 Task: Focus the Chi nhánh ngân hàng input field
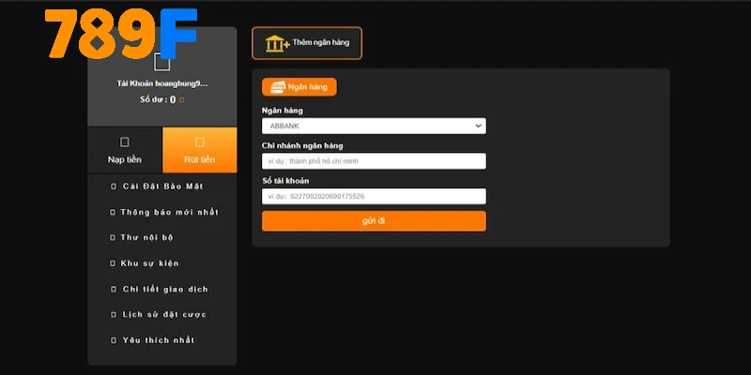pyautogui.click(x=373, y=161)
